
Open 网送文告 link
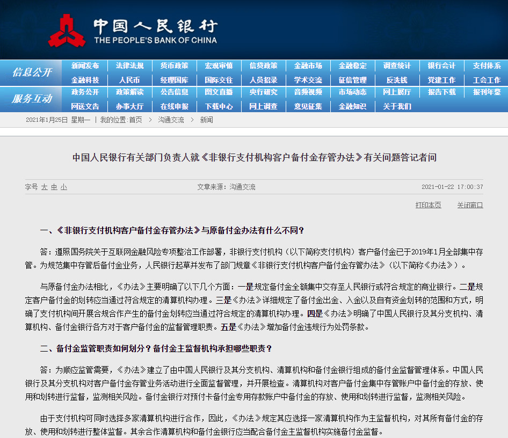coord(85,106)
